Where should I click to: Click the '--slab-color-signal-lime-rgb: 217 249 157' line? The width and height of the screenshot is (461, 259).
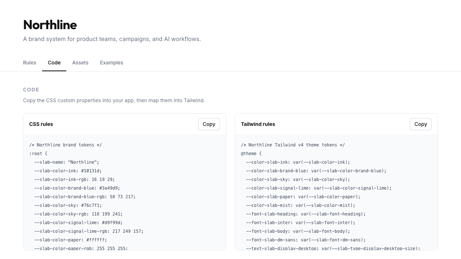tap(89, 231)
